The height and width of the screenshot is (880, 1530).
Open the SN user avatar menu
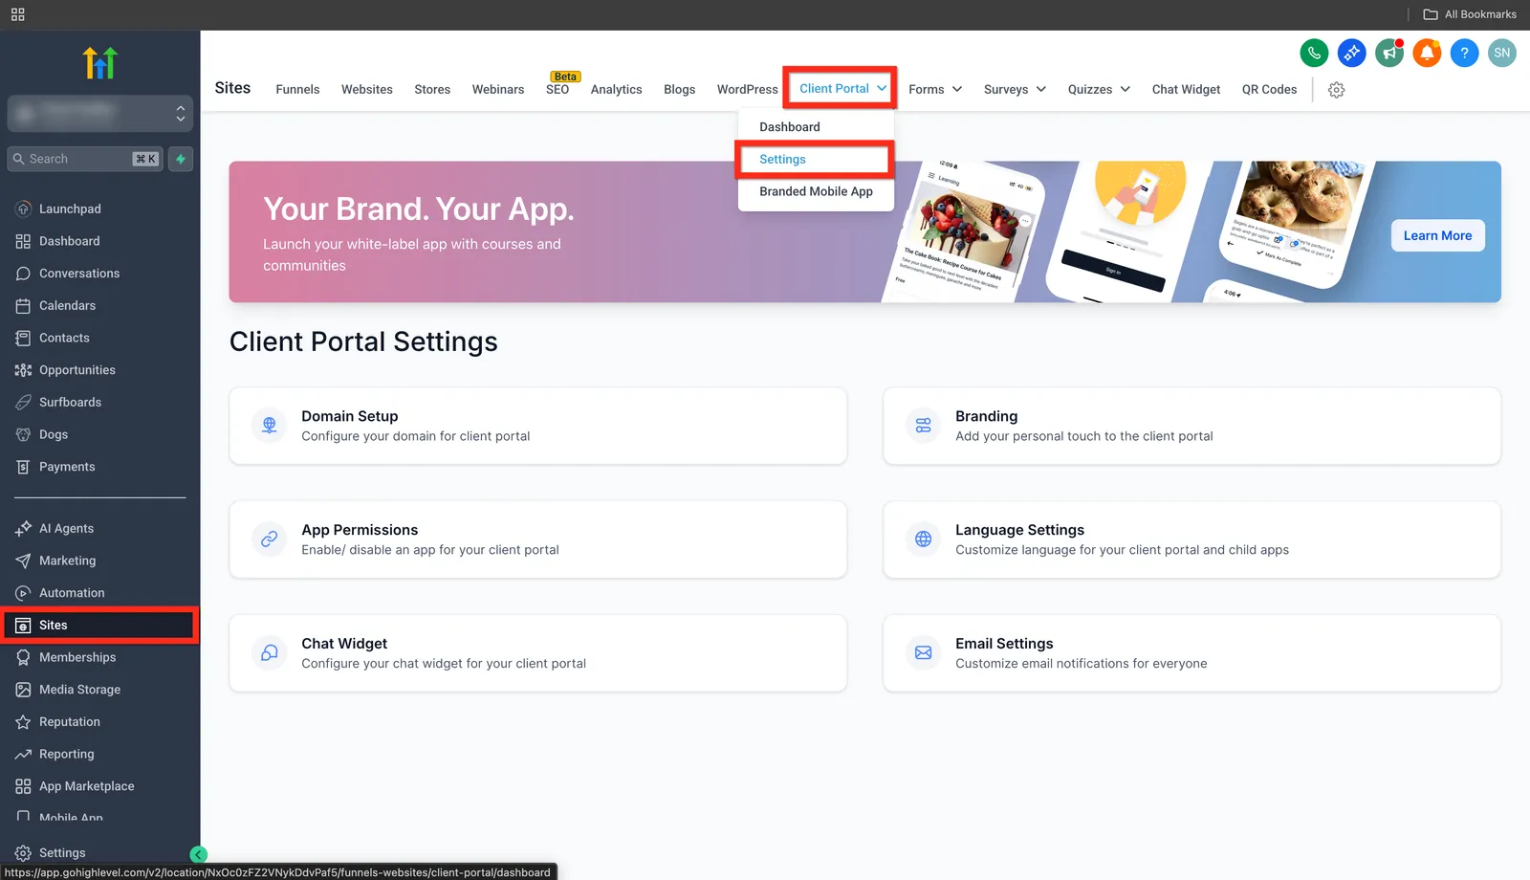1502,54
